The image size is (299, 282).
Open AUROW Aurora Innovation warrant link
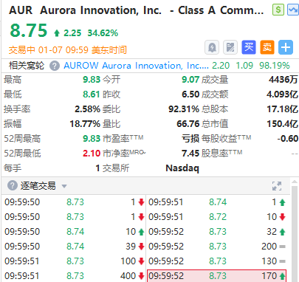(x=136, y=66)
